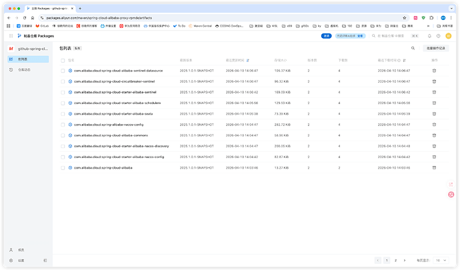
Task: Open the com.alibaba.cloud:spring-cloud-alibaba-sentinel-datasource package
Action: (x=118, y=71)
